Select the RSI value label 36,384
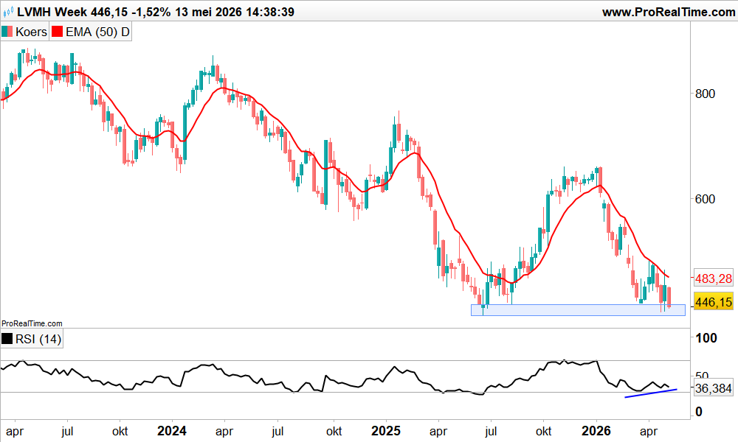This screenshot has width=738, height=442. pyautogui.click(x=714, y=388)
